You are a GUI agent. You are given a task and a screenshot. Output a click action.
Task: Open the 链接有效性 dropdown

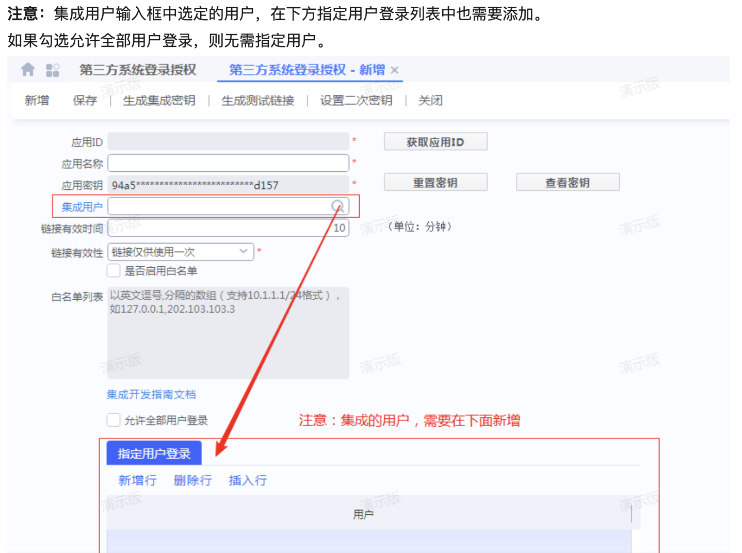[243, 252]
